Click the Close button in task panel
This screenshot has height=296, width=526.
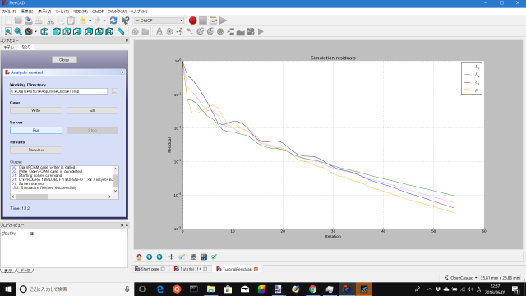64,60
